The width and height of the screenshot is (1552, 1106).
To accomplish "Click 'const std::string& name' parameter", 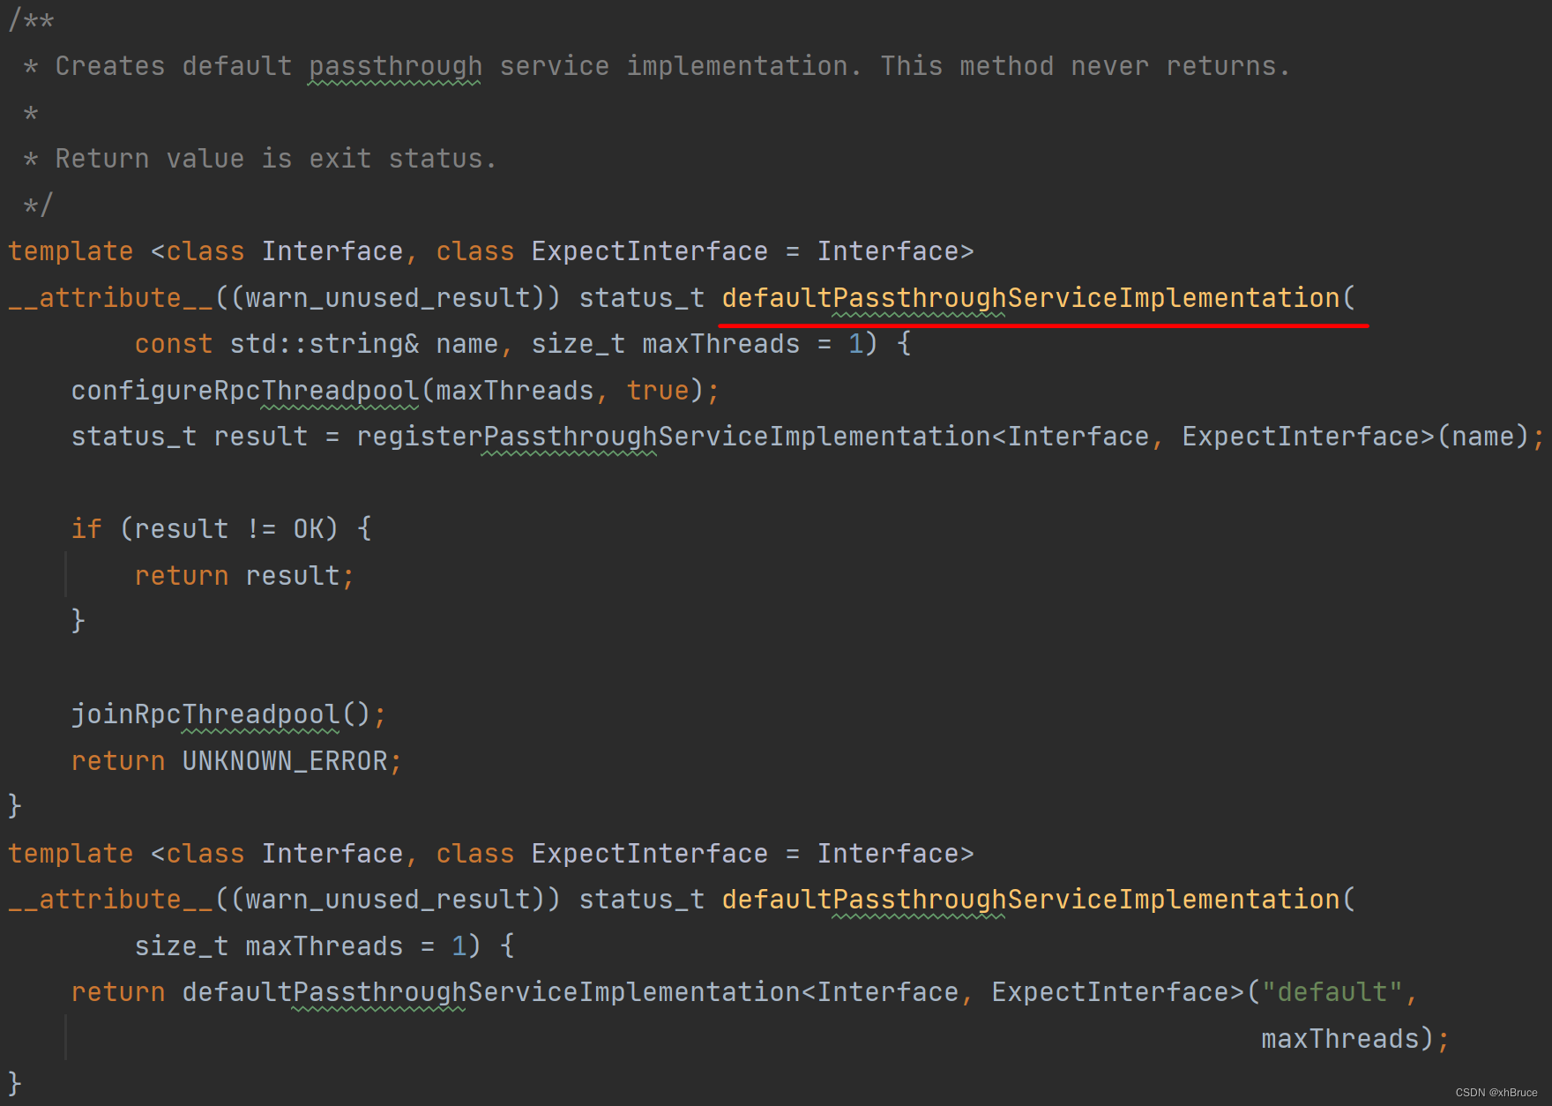I will point(317,344).
